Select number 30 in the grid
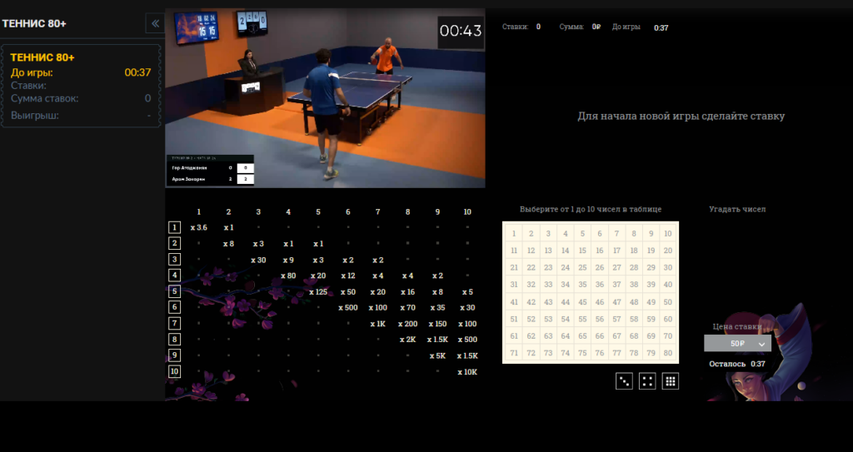853x452 pixels. (668, 267)
